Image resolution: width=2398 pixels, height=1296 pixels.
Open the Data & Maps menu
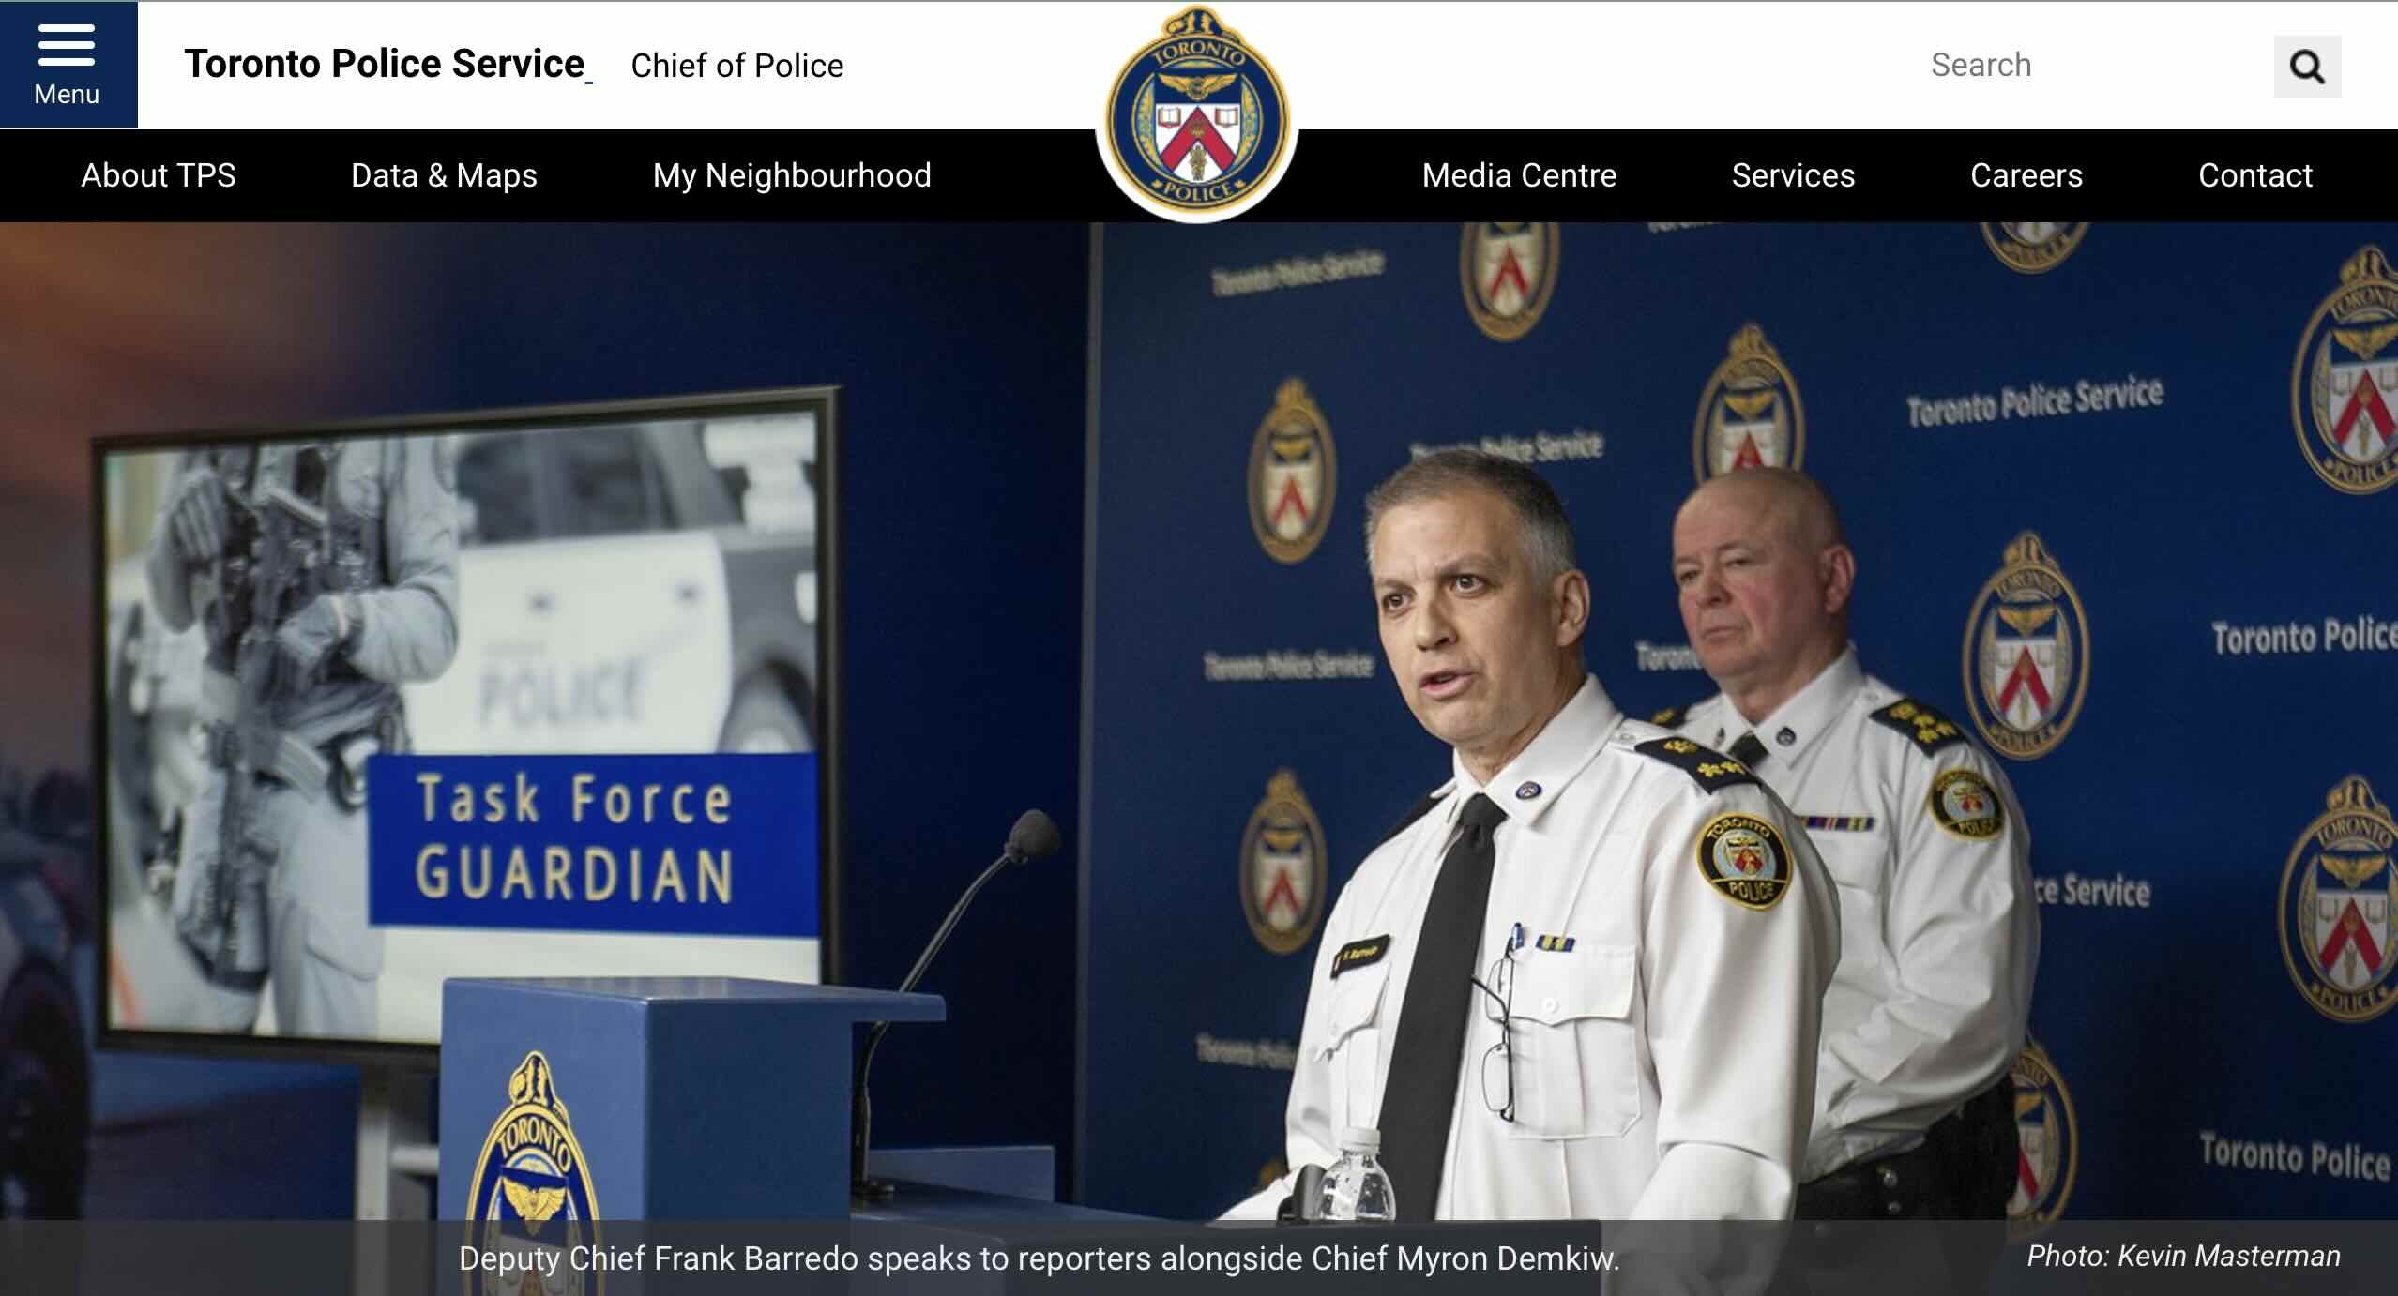coord(444,175)
